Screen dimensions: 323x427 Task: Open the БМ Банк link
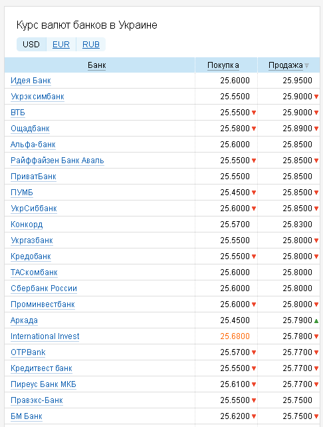[x=27, y=416]
